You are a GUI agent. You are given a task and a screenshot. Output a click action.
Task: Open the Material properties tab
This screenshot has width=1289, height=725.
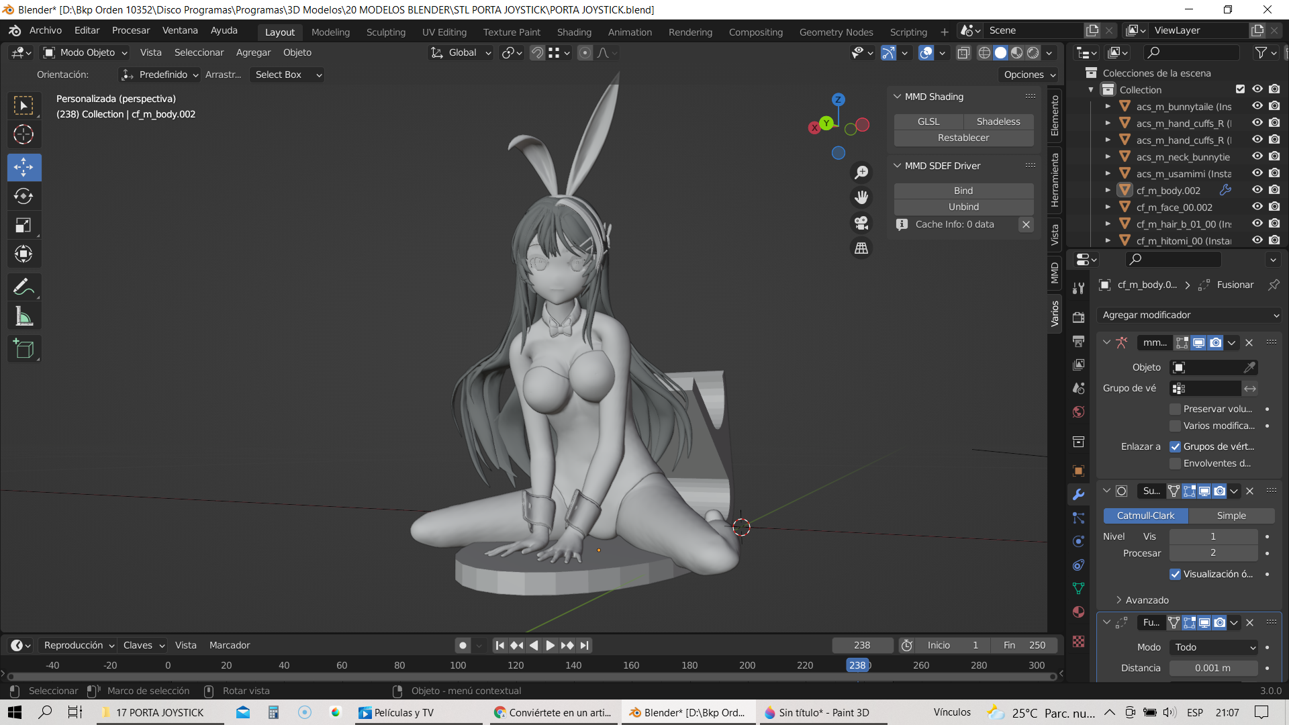pyautogui.click(x=1078, y=612)
